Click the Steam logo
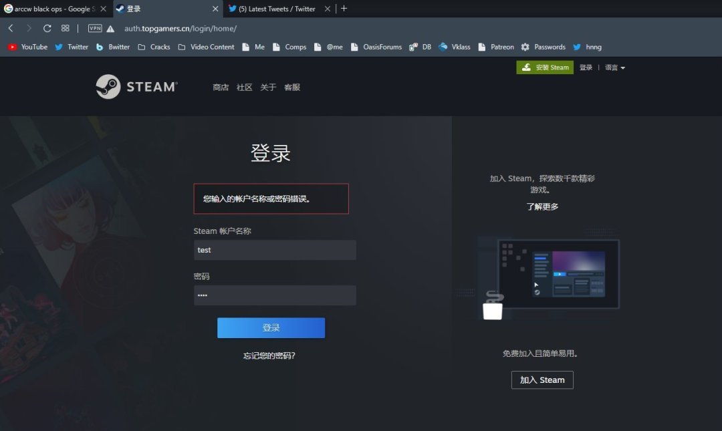This screenshot has width=722, height=431. click(x=137, y=87)
